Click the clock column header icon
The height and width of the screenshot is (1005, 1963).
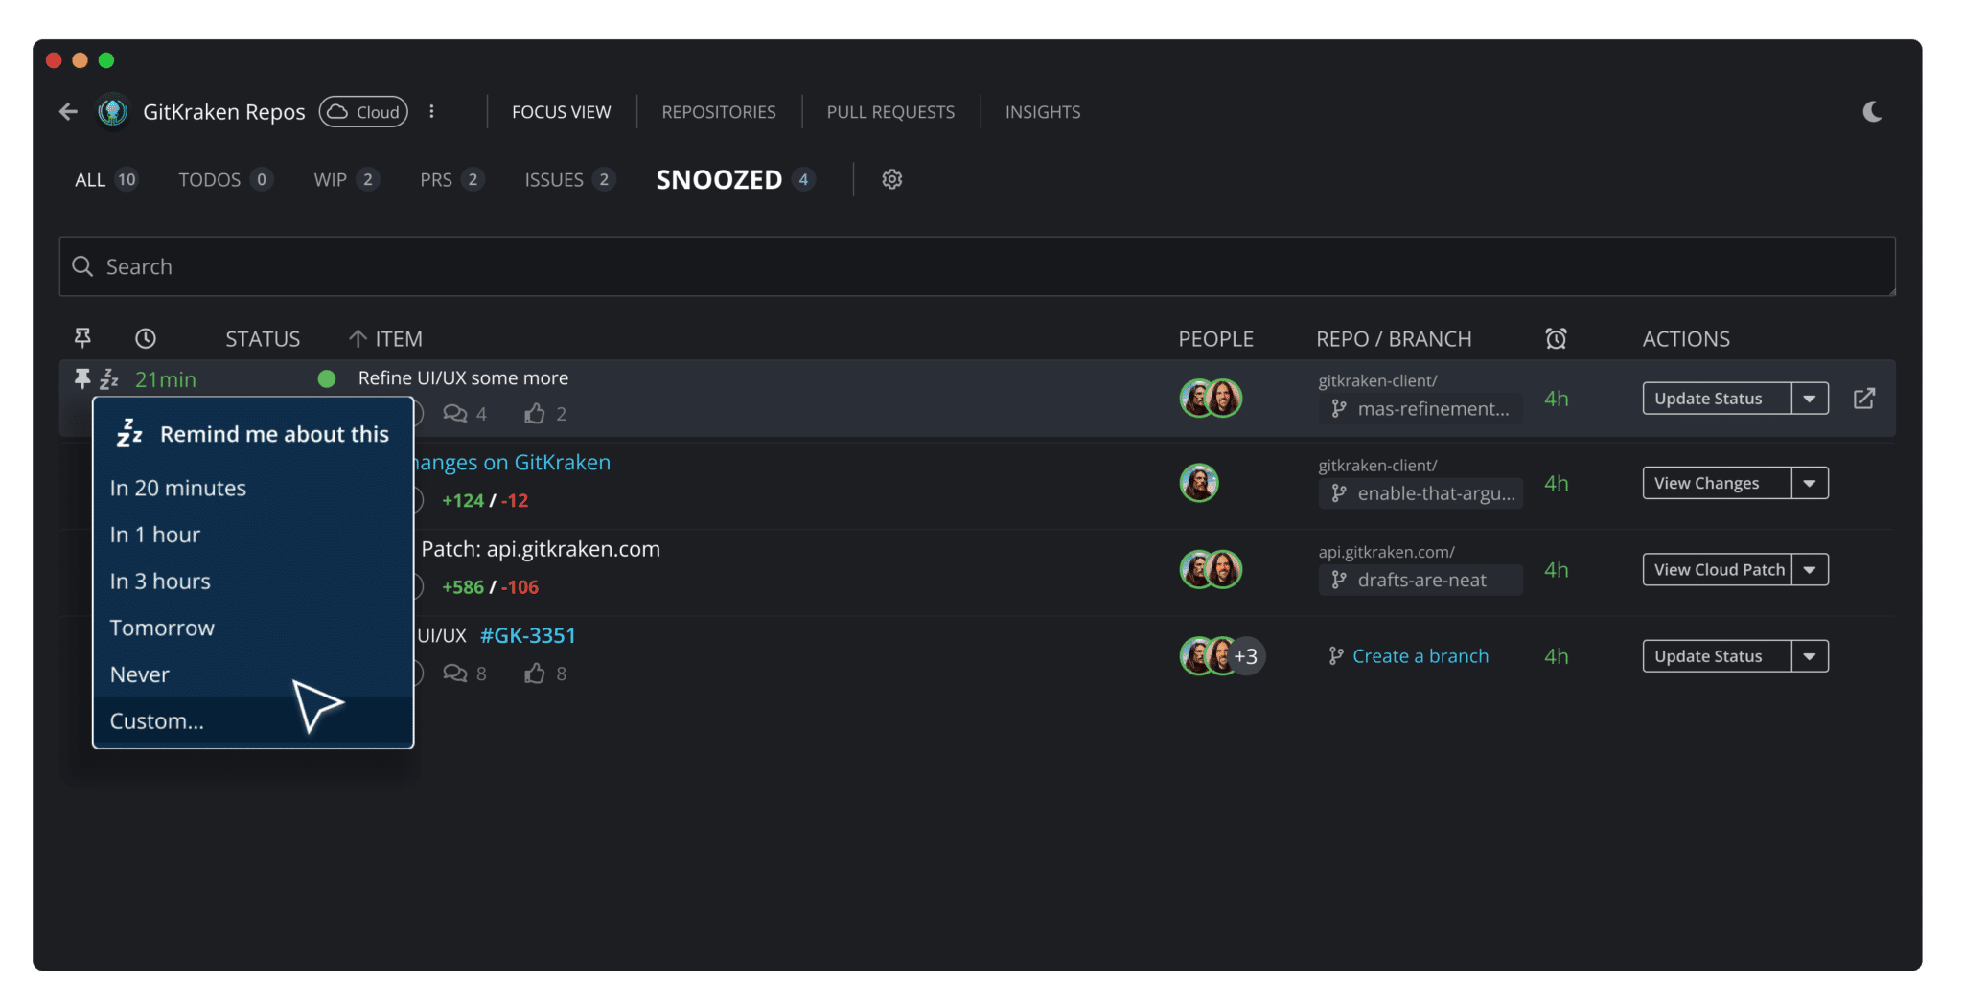[146, 338]
